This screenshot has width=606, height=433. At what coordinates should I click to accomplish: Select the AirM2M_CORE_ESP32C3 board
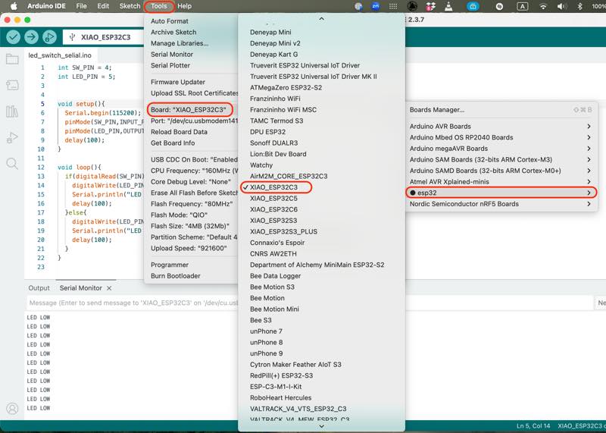point(289,176)
